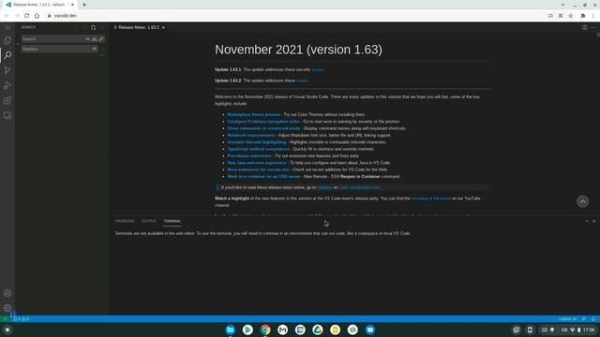Bookmark this page with star icon

pos(571,16)
